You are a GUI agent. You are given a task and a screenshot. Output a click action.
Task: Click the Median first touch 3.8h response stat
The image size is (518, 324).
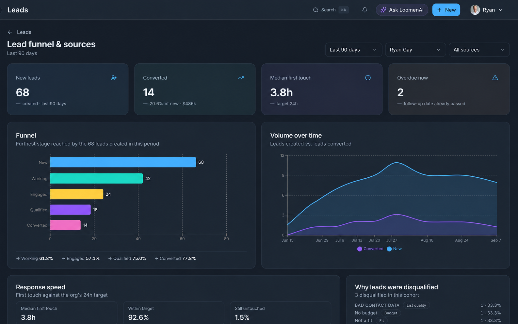coord(67,313)
